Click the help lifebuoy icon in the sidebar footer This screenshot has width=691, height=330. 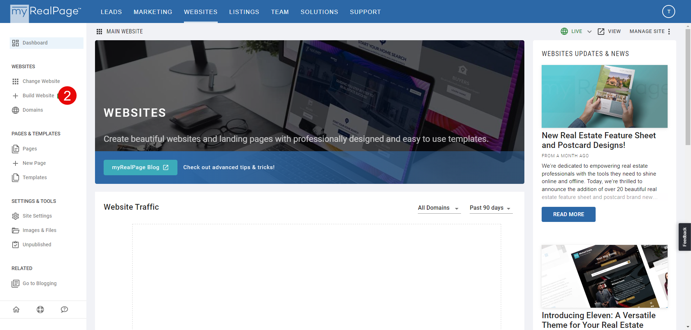[x=40, y=310]
